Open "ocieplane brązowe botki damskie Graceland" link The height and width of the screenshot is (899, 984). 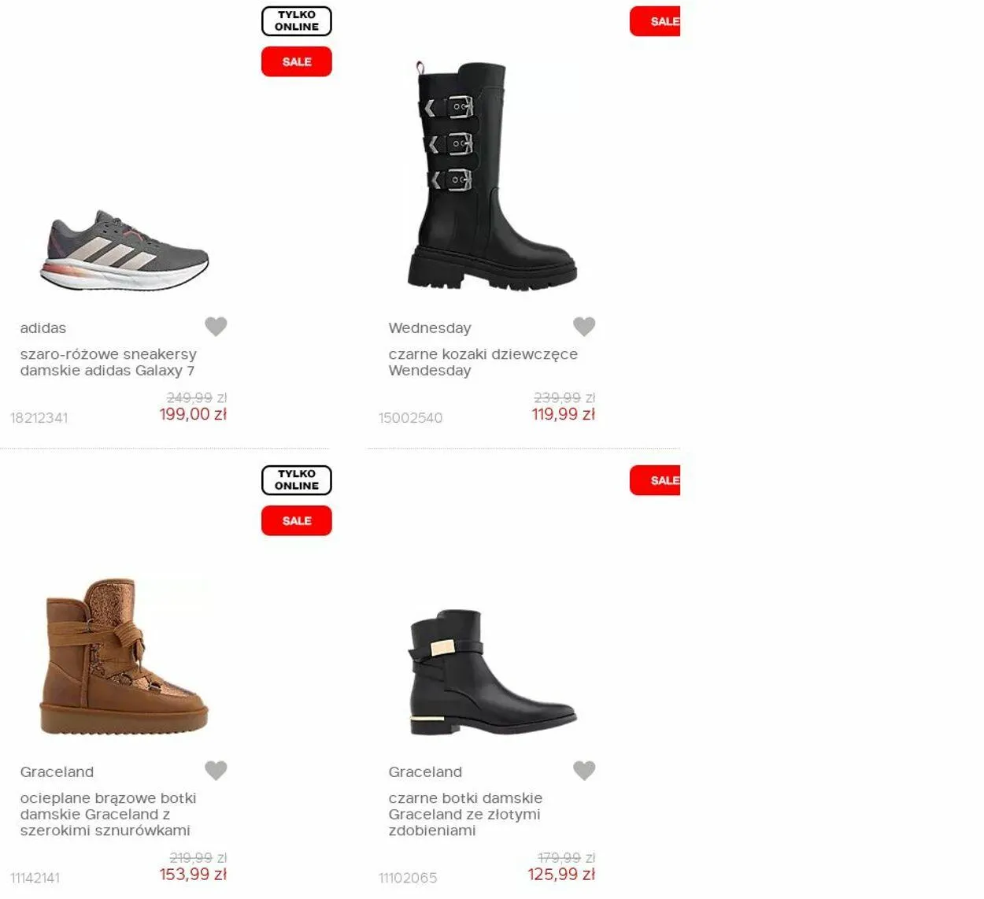pyautogui.click(x=108, y=814)
